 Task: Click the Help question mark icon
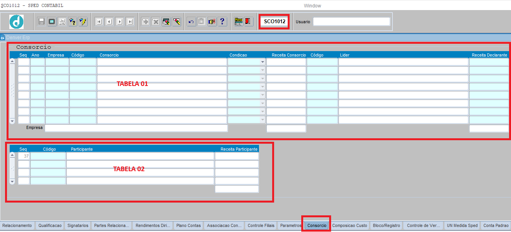[222, 22]
